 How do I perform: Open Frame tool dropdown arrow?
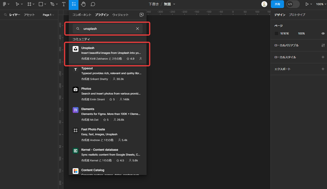tap(34, 4)
